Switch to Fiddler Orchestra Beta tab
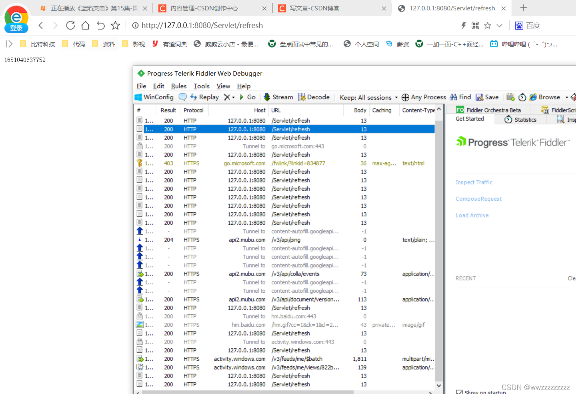 488,110
